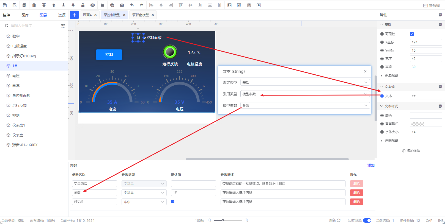445x224 pixels.
Task: Bring layer to top with the toolbar icon
Action: tap(44, 5)
